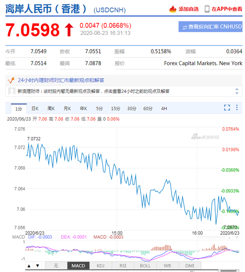Switch to the 4H chart tab
245x272 pixels.
(164, 109)
